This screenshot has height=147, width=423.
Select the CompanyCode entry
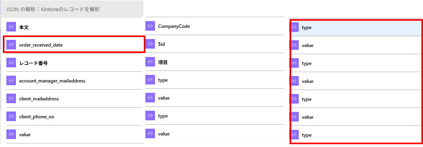[214, 26]
